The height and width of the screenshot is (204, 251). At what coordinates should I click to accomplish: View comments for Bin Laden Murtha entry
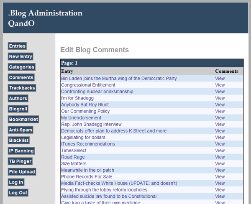[x=220, y=79]
